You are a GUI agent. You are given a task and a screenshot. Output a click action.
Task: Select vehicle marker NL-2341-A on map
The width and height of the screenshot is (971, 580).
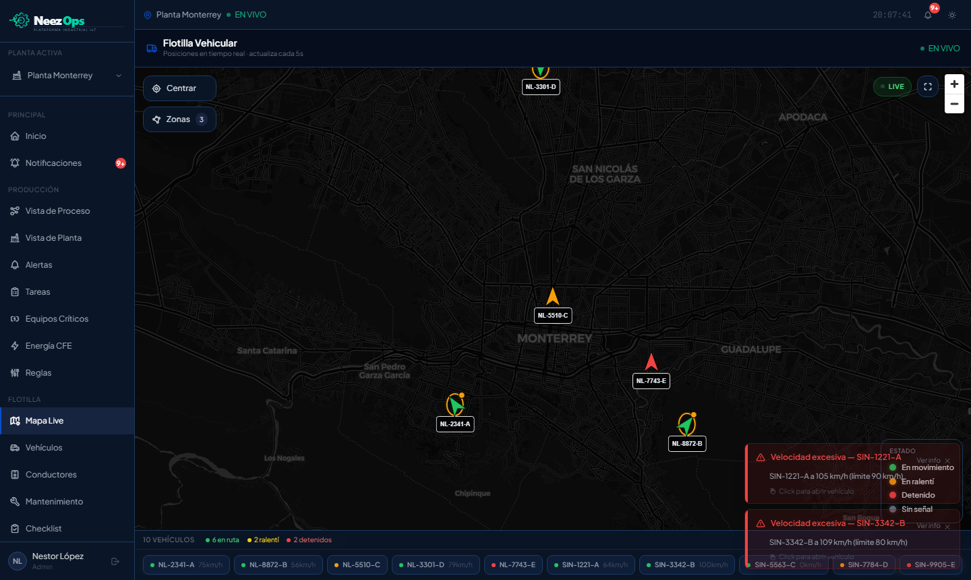[456, 405]
